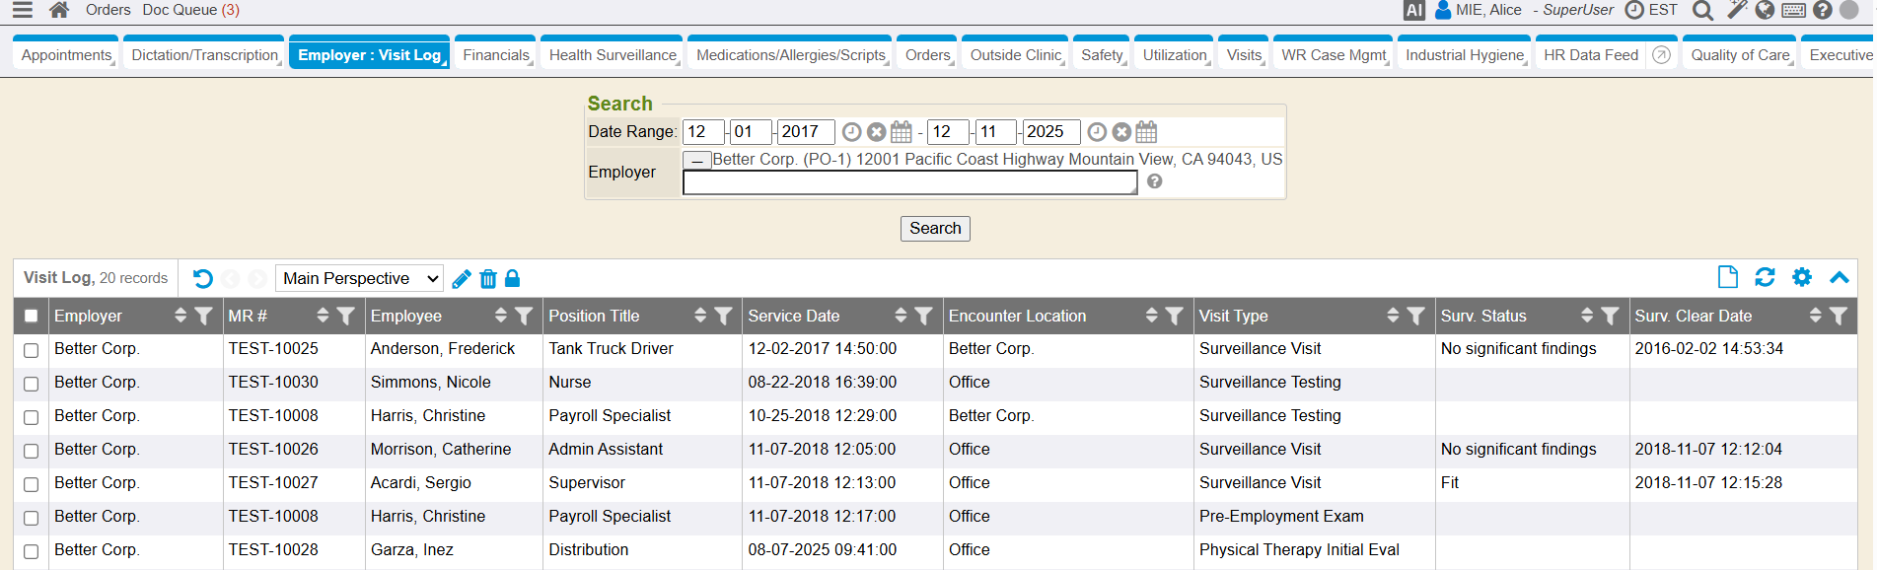Click the Employer search text field
Screen dimensions: 1877x570
(908, 182)
